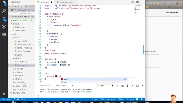Collapse the VUEJS-TEMPLATE-BASIC project section

click(21, 17)
